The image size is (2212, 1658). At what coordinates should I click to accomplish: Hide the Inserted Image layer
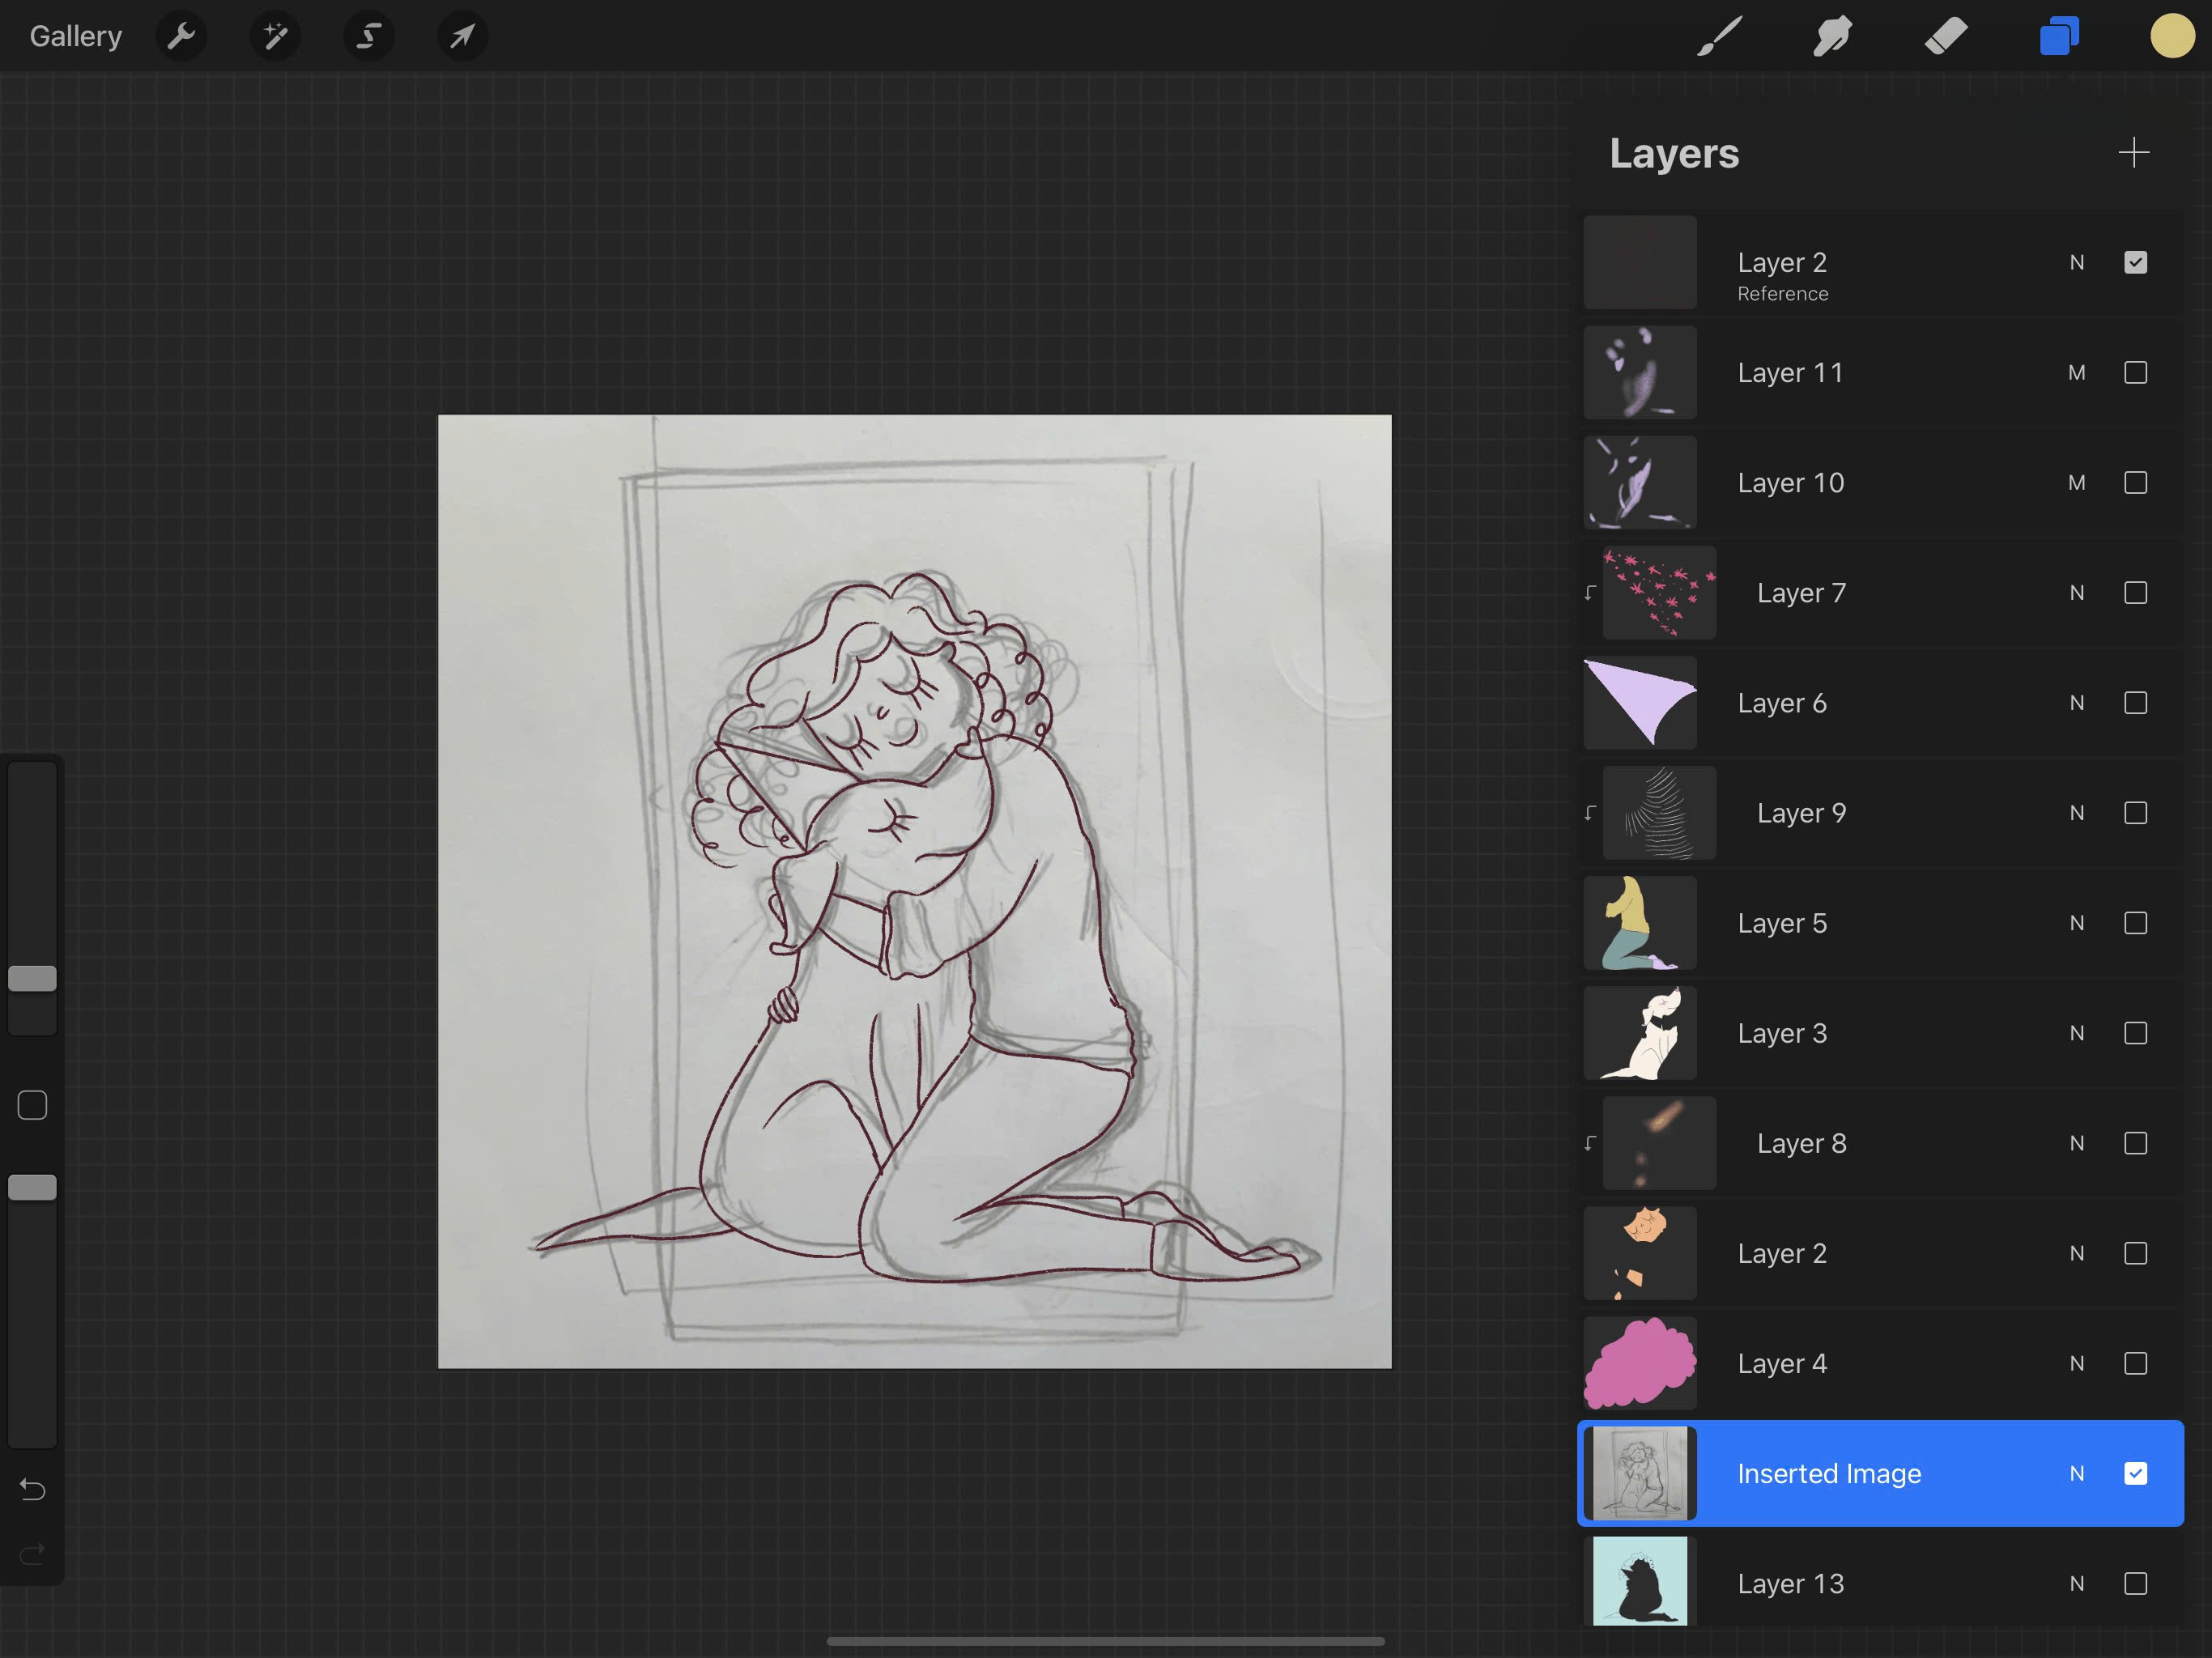pos(2135,1473)
